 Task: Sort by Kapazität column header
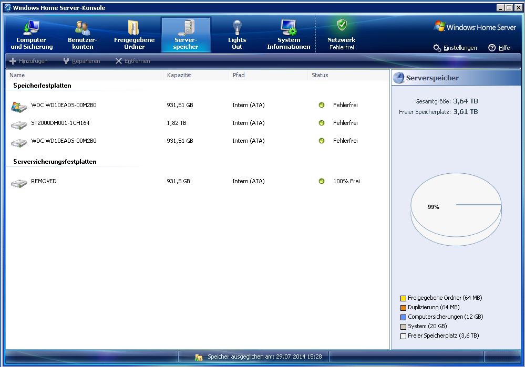tap(196, 75)
